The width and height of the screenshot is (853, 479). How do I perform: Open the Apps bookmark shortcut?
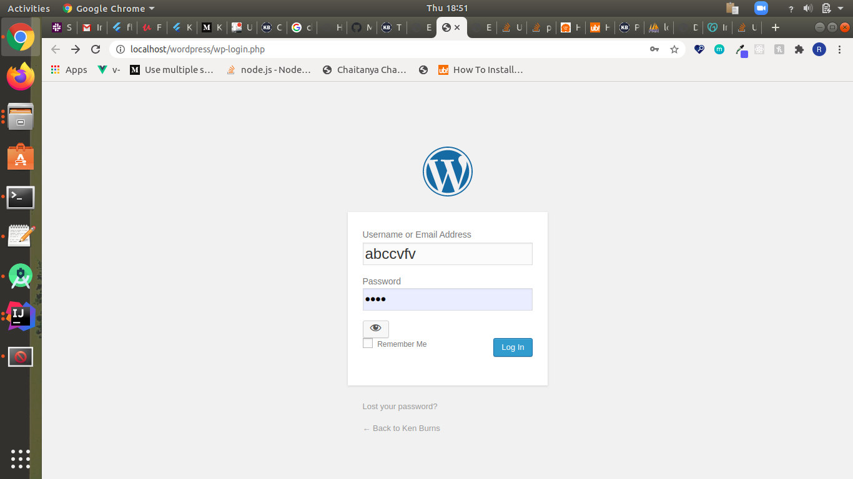[x=69, y=70]
